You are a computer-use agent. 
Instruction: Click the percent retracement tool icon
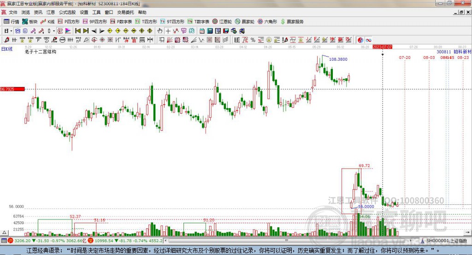click(x=253, y=40)
